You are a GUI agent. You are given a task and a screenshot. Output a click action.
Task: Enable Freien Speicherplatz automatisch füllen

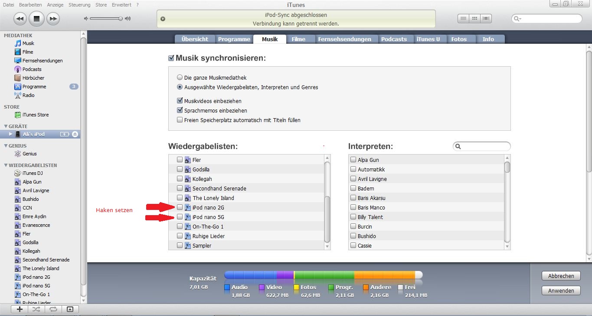point(180,120)
